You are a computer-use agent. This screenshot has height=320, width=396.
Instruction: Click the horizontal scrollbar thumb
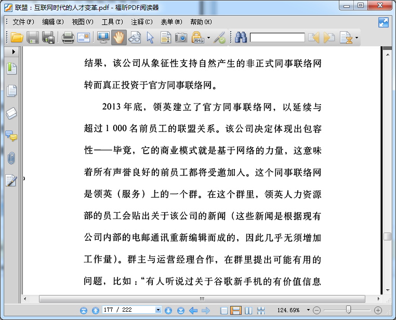tap(202, 299)
